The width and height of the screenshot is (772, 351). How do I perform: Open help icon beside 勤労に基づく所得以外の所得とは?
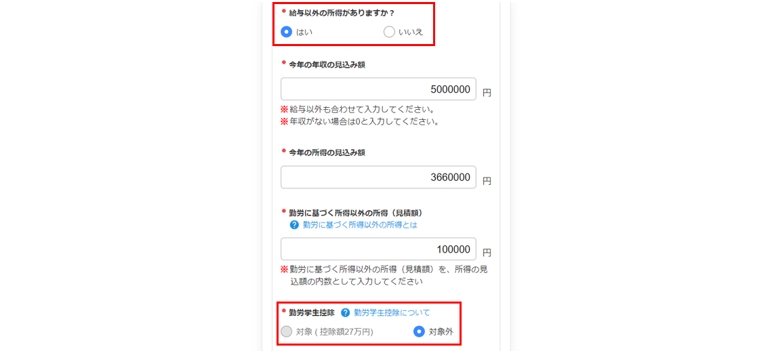[294, 225]
